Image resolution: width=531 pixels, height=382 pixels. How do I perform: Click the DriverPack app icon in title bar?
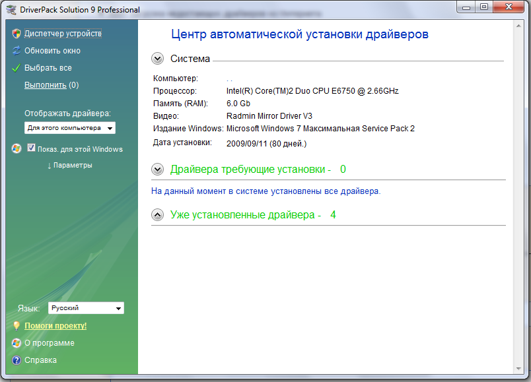point(11,10)
